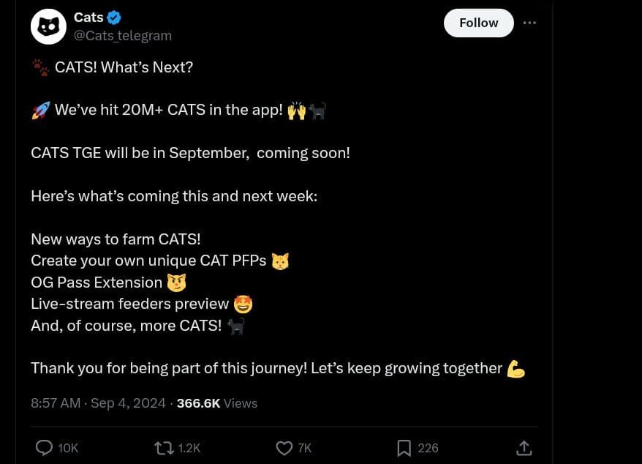Open the more options ellipsis menu
Image resolution: width=642 pixels, height=464 pixels.
[529, 23]
